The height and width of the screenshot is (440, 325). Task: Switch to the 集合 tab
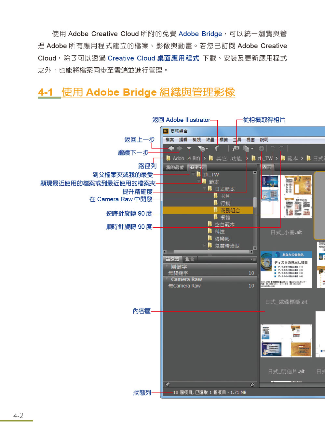(x=190, y=260)
